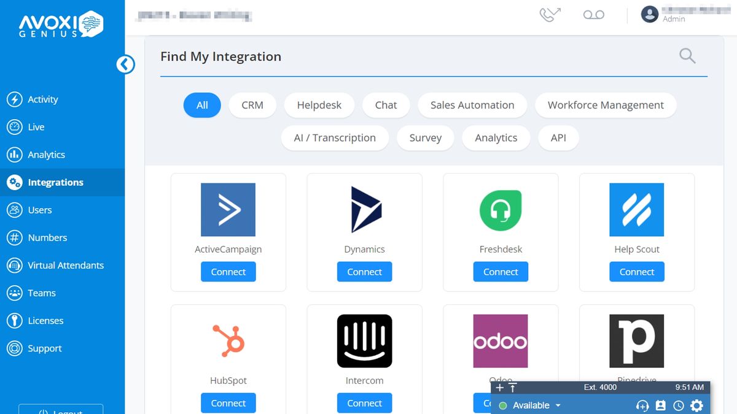Click the Help Scout logo

(637, 210)
